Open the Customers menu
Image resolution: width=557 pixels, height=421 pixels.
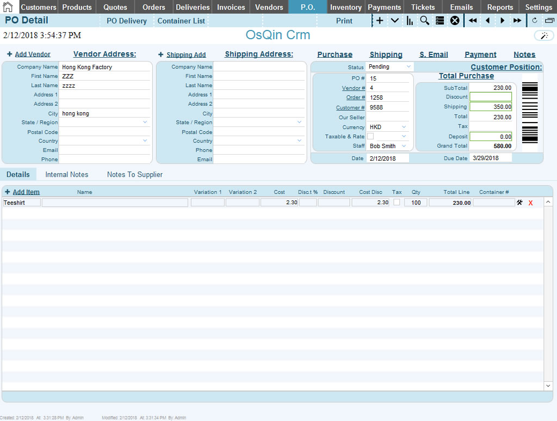[x=39, y=7]
